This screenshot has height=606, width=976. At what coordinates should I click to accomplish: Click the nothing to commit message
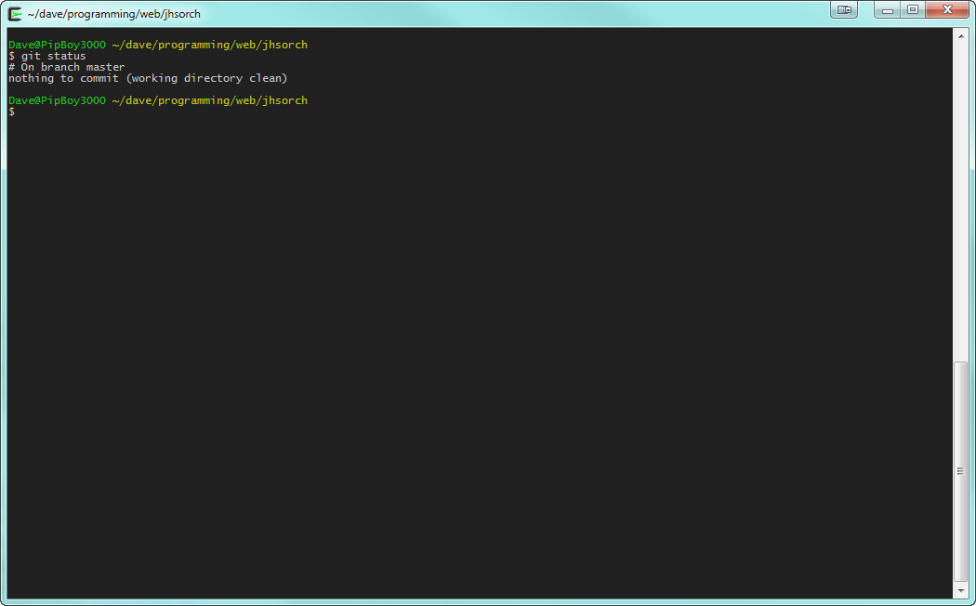click(x=147, y=77)
